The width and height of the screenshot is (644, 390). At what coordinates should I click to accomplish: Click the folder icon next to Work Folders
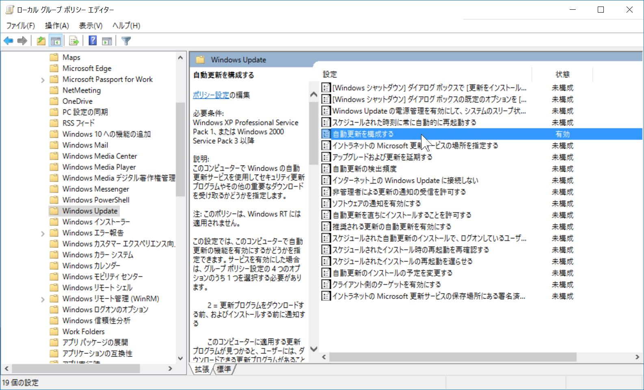pos(54,331)
